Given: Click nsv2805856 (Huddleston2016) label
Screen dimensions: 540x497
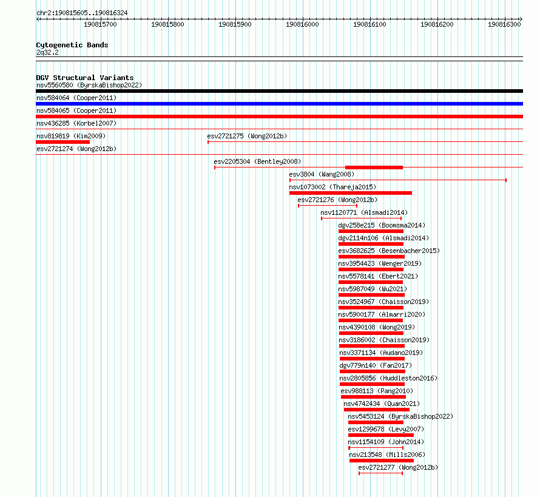Looking at the screenshot, I should (388, 378).
